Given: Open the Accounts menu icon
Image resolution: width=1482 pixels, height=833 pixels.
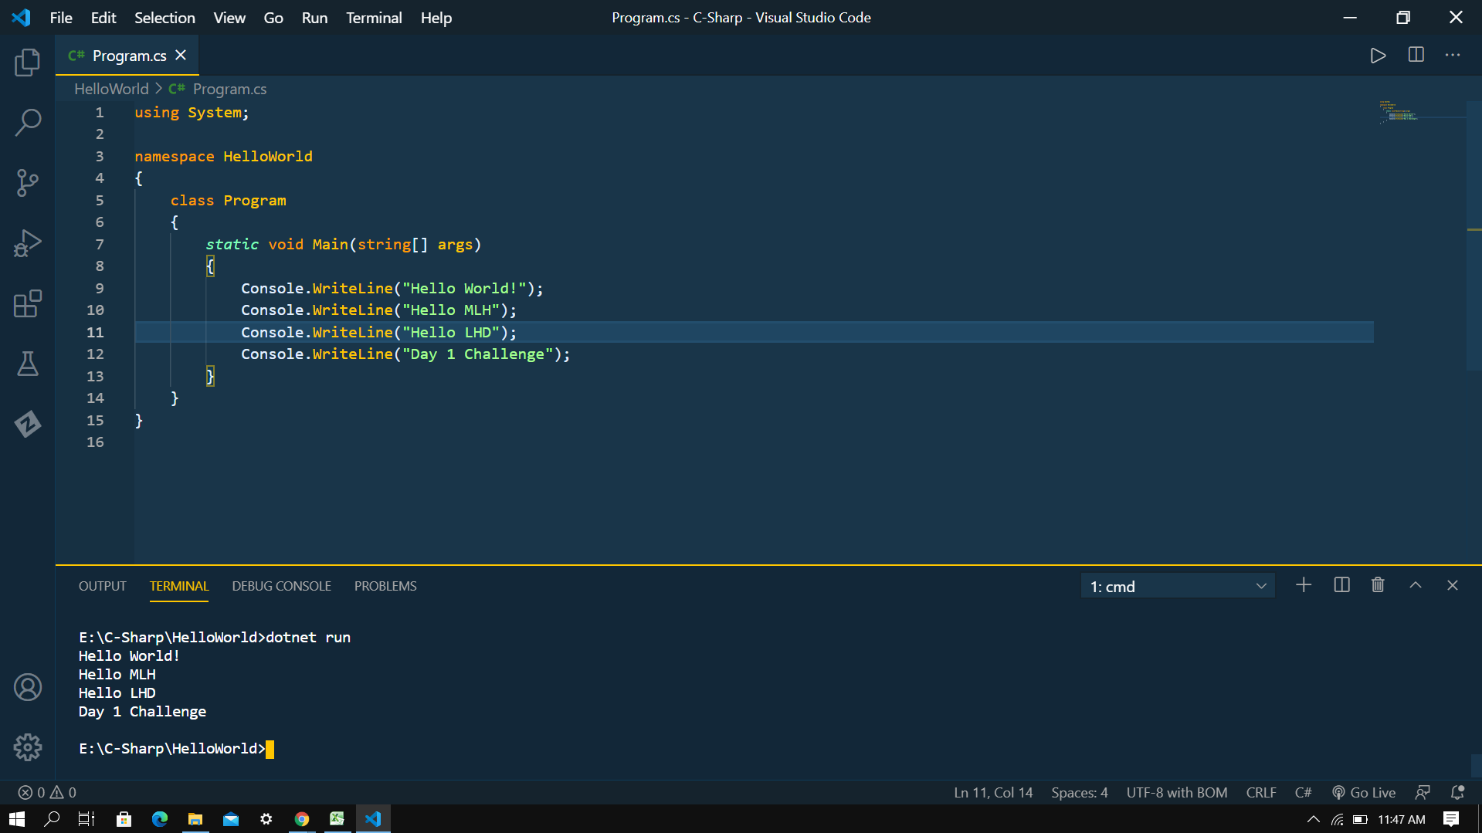Looking at the screenshot, I should point(28,687).
